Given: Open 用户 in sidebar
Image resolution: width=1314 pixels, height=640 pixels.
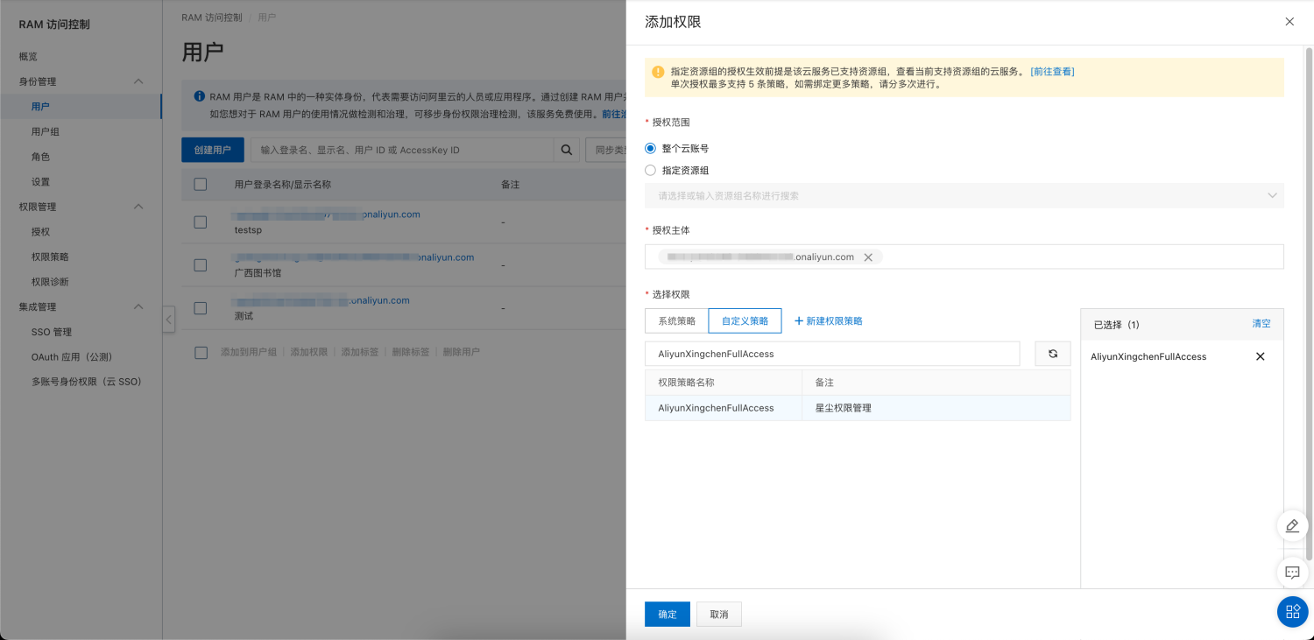Looking at the screenshot, I should (40, 107).
